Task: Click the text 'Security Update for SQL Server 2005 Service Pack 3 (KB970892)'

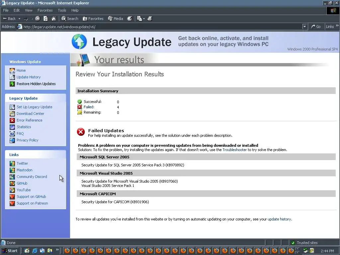Action: tap(133, 165)
